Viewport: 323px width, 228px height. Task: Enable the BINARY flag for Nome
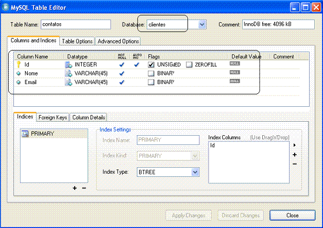[151, 73]
